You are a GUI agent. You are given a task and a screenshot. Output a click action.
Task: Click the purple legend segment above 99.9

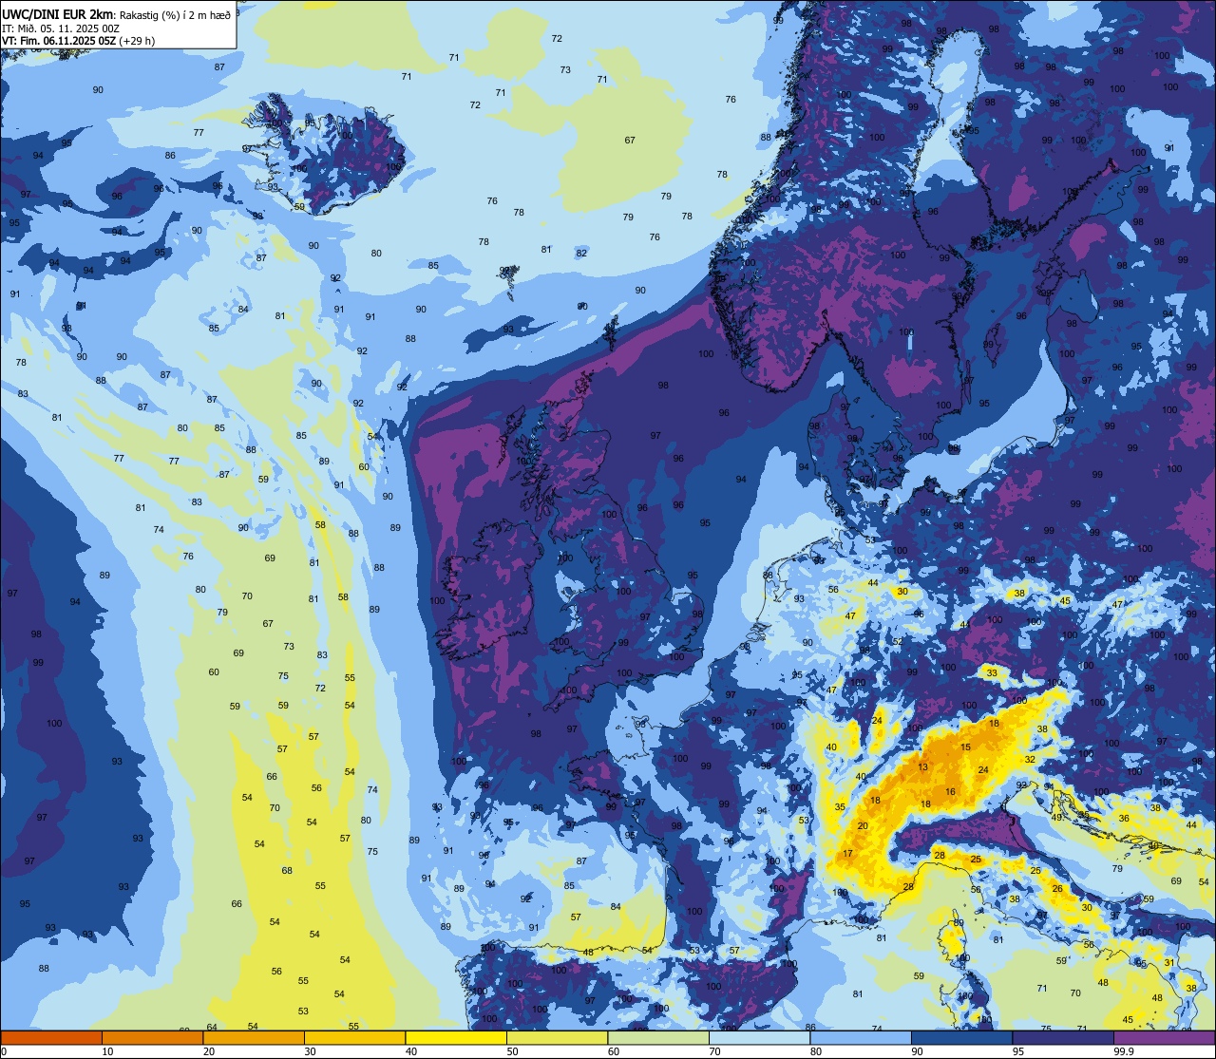(1164, 1037)
